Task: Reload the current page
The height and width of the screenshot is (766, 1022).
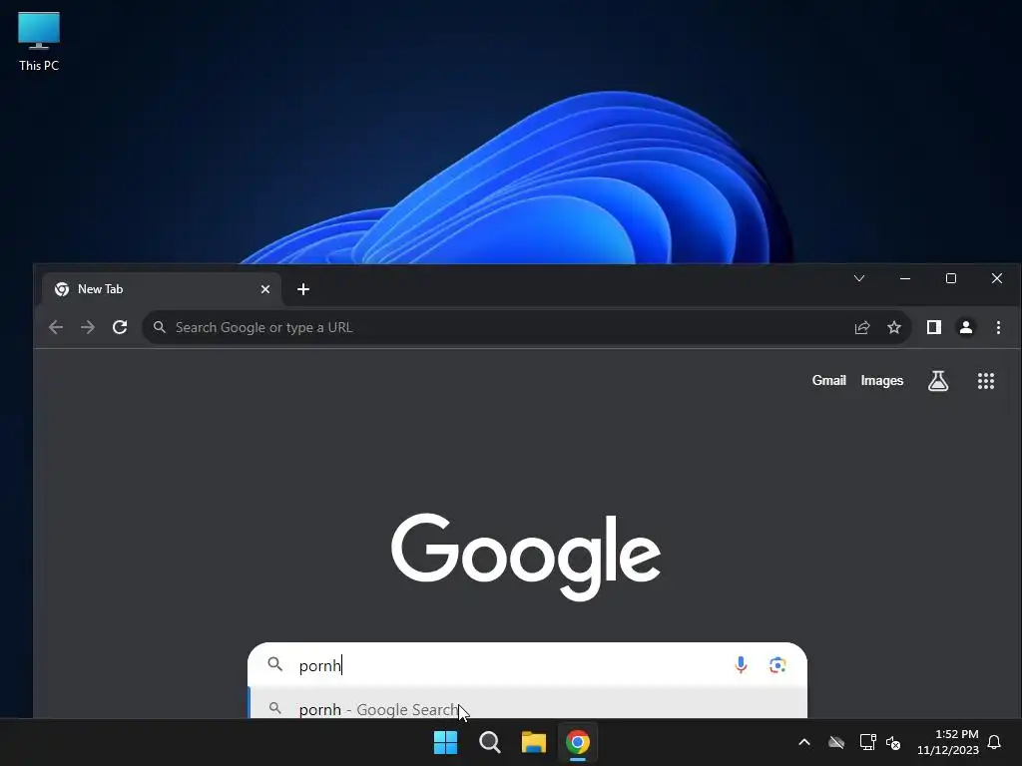Action: click(120, 327)
